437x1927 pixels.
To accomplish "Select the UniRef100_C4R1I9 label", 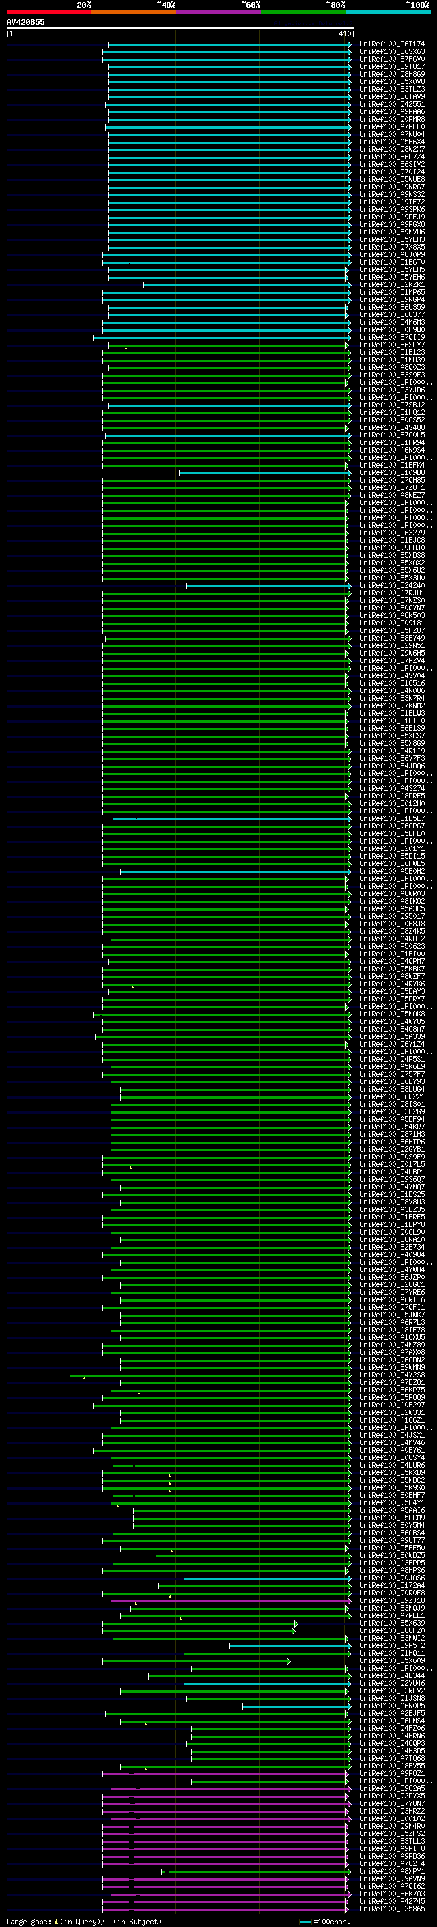I will point(391,751).
